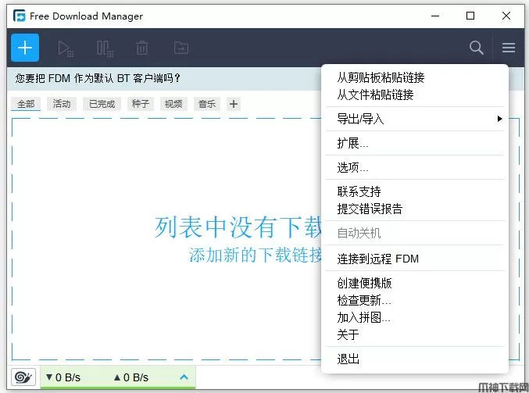Maximize the Free Download Manager window
This screenshot has width=529, height=393.
pyautogui.click(x=470, y=16)
